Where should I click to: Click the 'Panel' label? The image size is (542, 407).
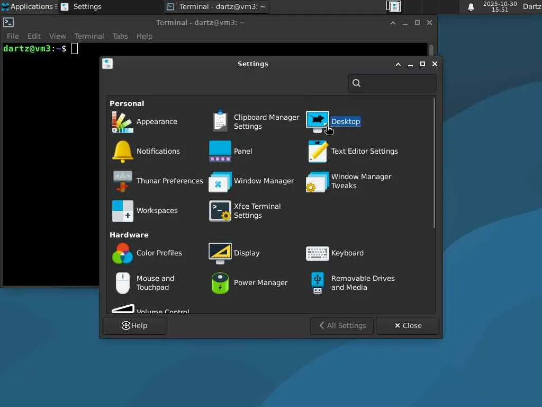coord(243,151)
